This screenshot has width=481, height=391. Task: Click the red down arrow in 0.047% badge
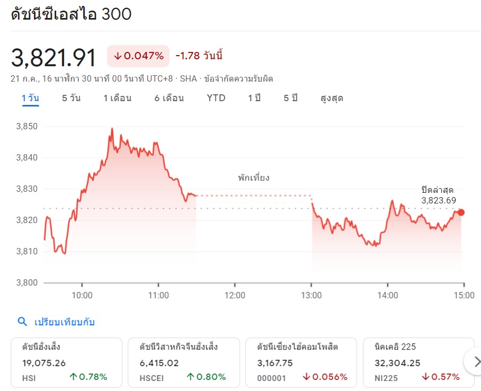point(118,56)
